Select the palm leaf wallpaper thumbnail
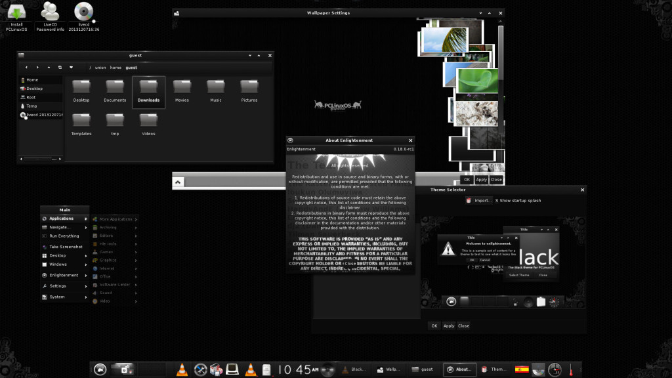The height and width of the screenshot is (378, 672). [444, 40]
